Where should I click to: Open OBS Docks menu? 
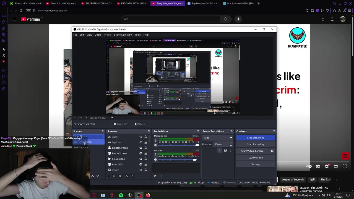[x=98, y=35]
